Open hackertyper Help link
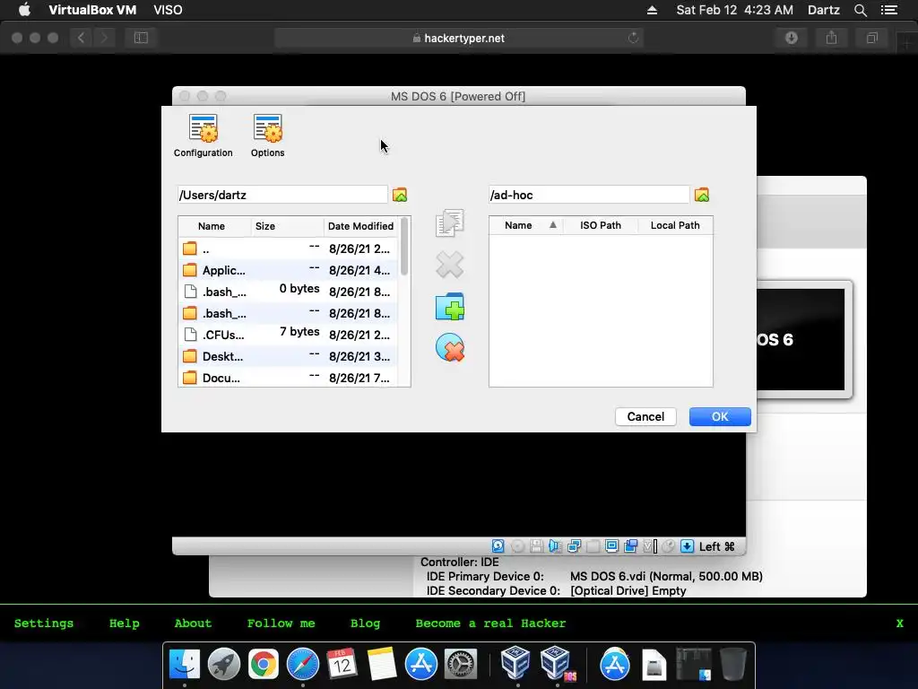This screenshot has height=689, width=918. click(124, 624)
